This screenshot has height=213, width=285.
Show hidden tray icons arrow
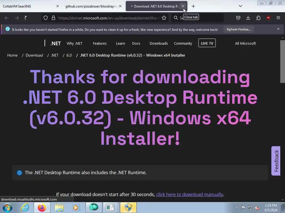pos(237,208)
